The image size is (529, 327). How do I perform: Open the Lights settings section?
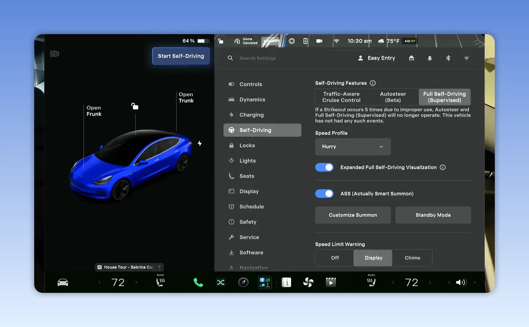click(x=262, y=161)
